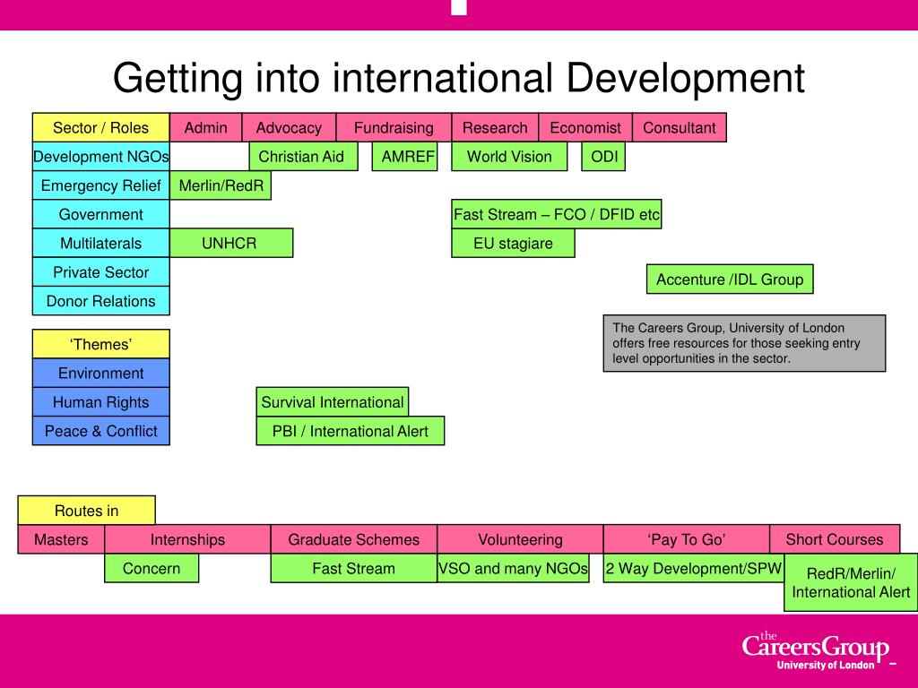Viewport: 918px width, 688px height.
Task: Select the yellow 'Themes' box
Action: tap(100, 344)
